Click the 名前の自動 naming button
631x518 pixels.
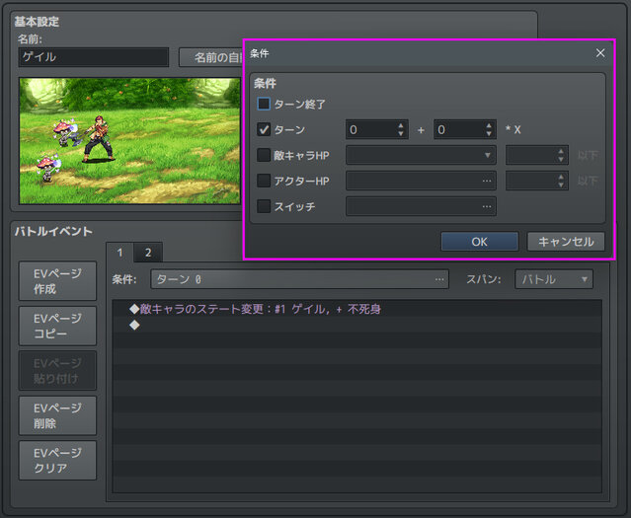(x=211, y=57)
